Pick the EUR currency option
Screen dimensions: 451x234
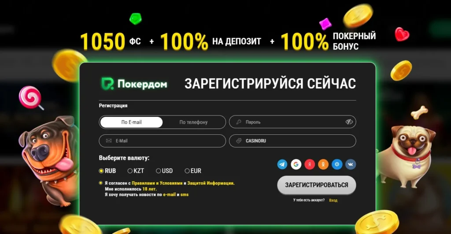(x=187, y=171)
